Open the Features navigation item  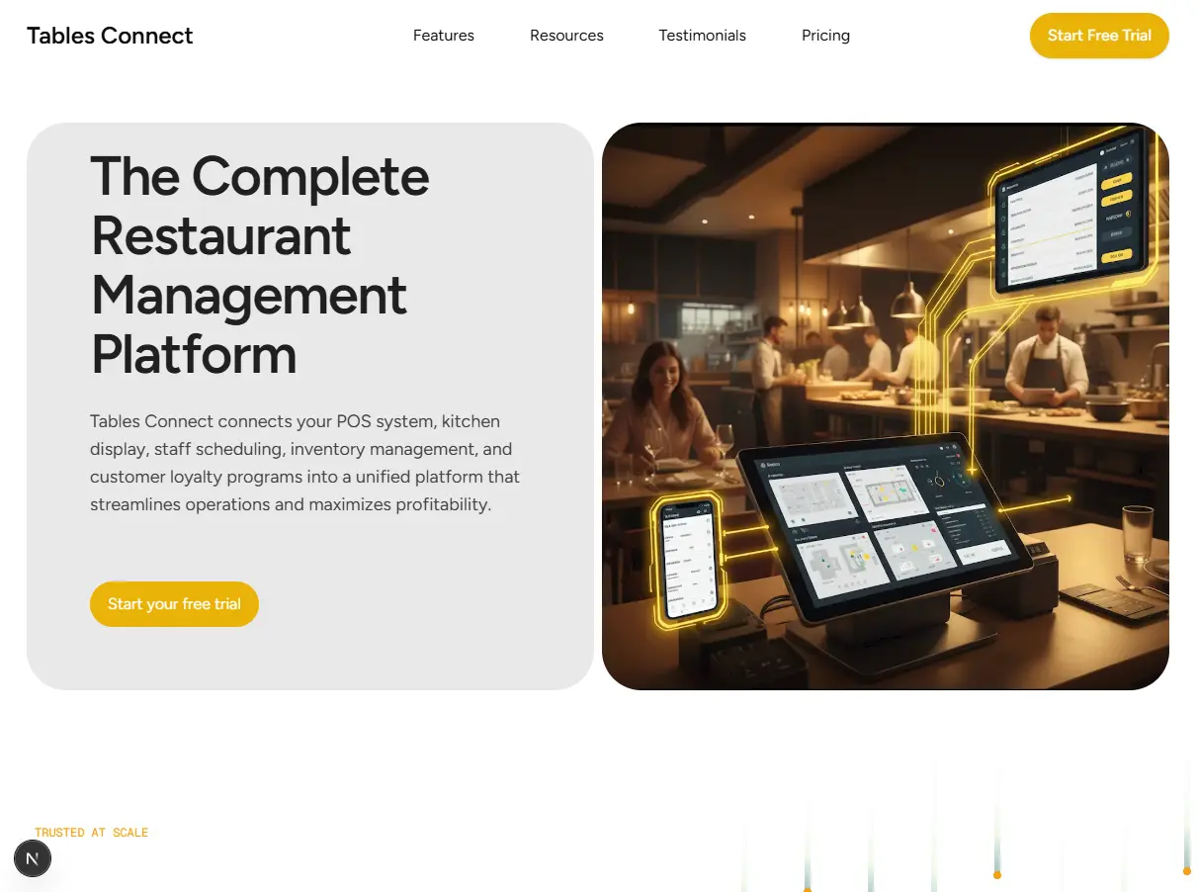[443, 36]
